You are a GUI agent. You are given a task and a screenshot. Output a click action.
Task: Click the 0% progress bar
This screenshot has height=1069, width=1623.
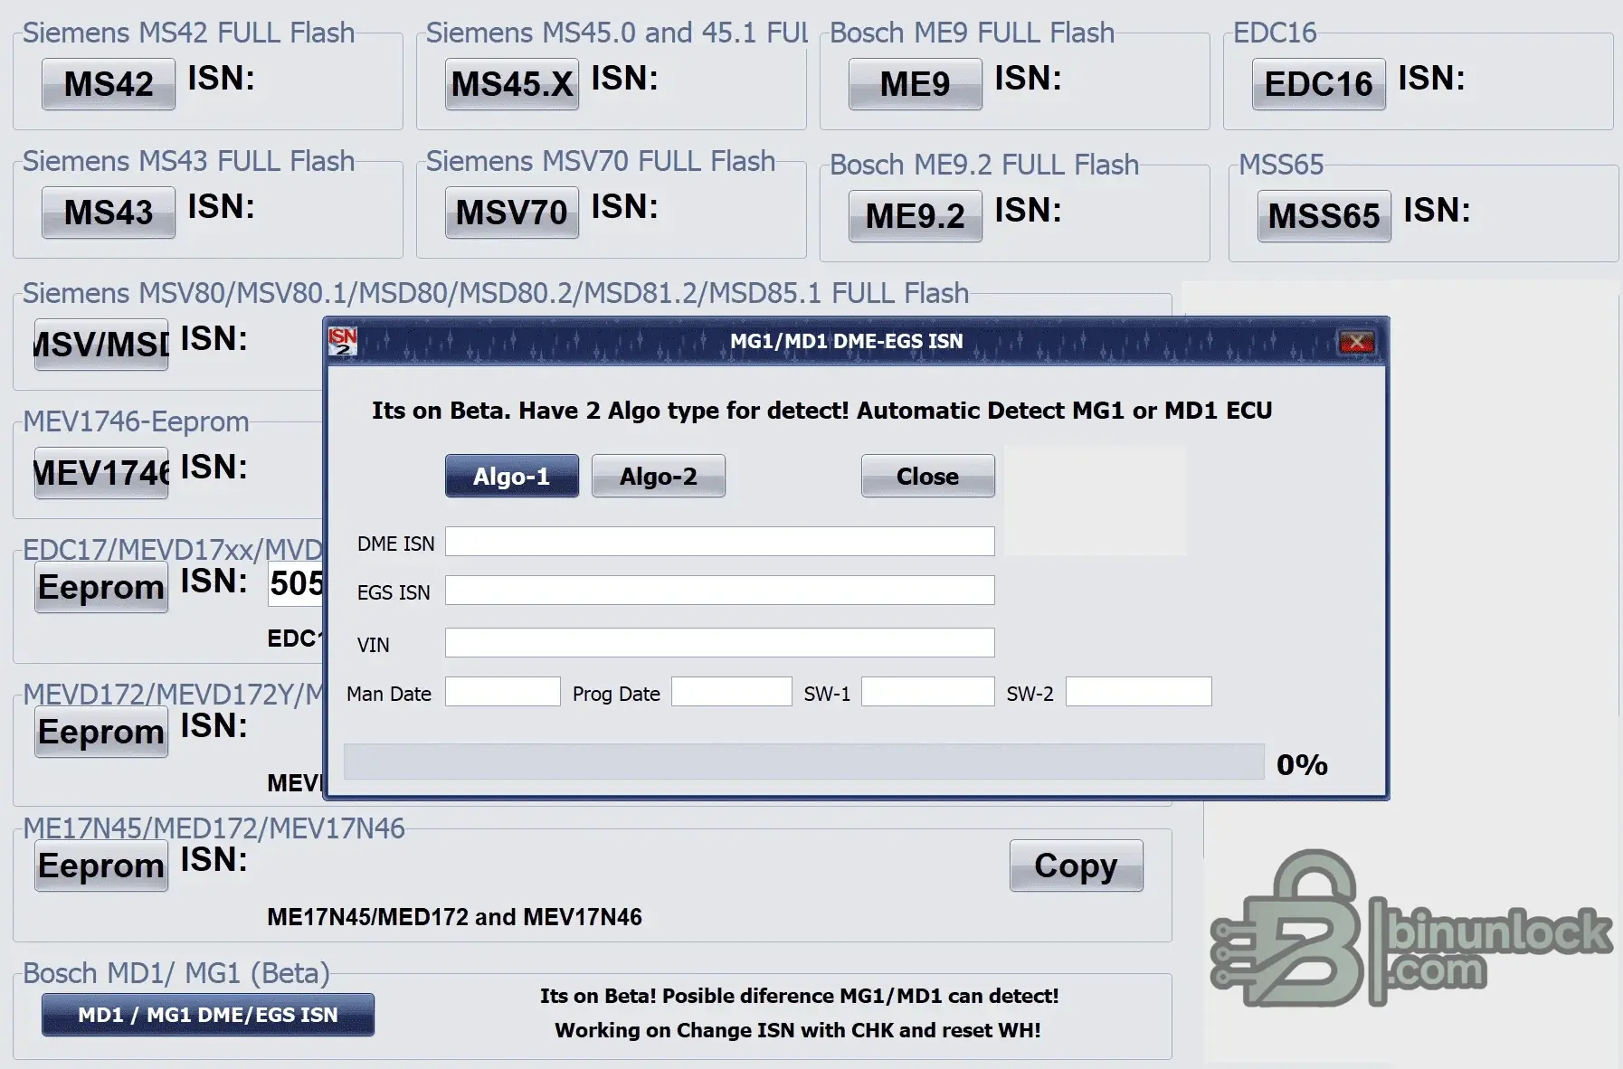coord(803,762)
